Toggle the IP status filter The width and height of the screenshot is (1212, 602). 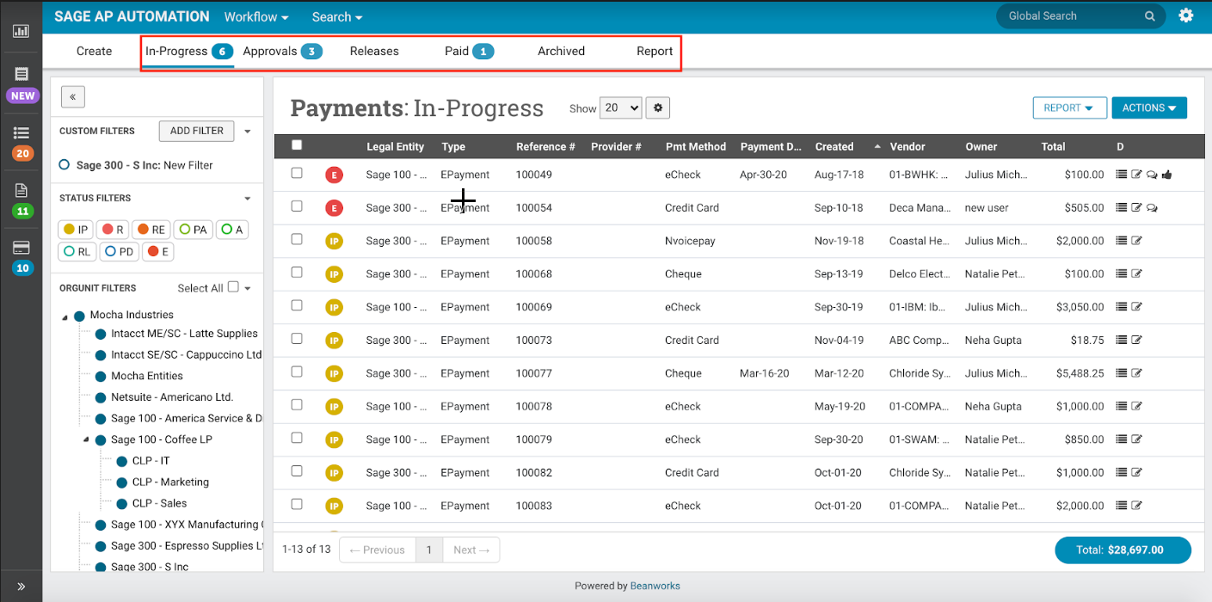tap(77, 230)
